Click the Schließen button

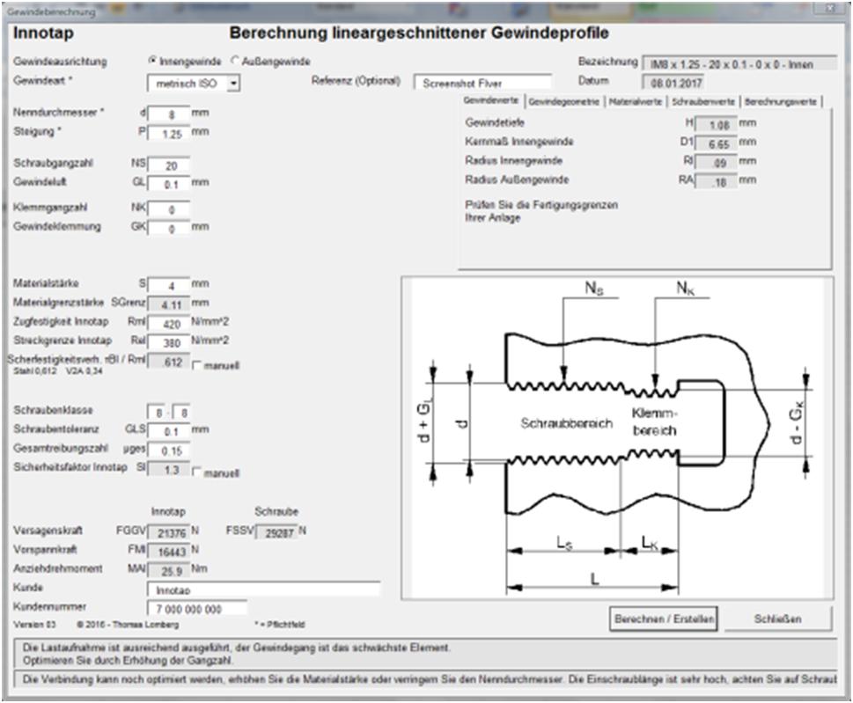777,619
